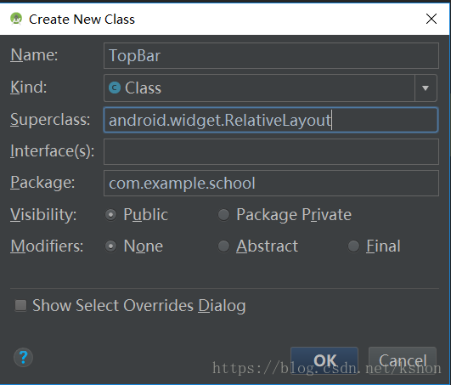Close the Create New Class dialog

[x=431, y=19]
